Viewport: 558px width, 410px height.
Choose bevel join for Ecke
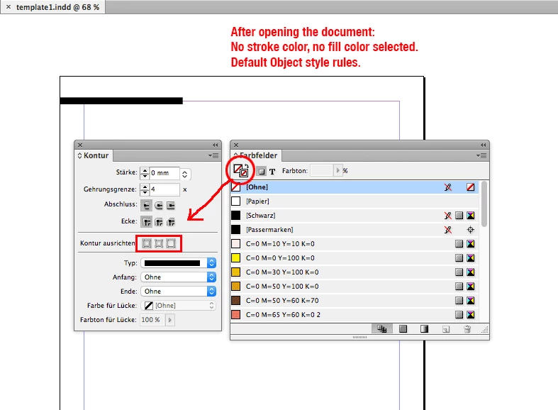pos(171,222)
